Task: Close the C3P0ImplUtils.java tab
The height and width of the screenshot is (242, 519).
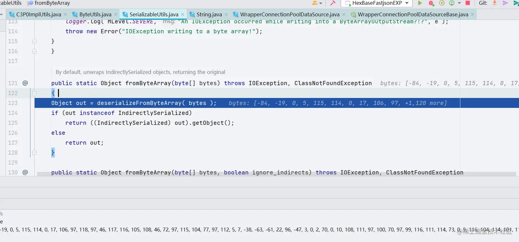Action: [66, 15]
